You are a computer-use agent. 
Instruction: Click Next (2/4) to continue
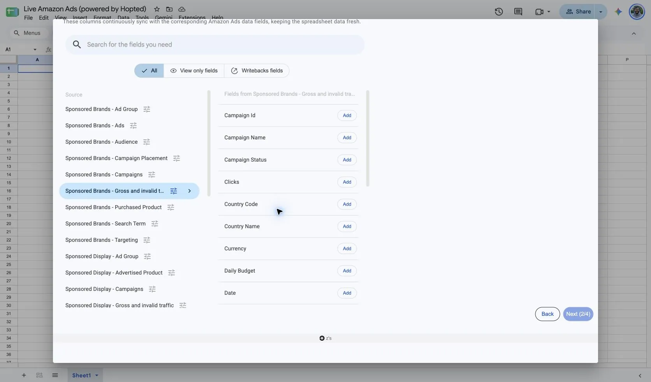pyautogui.click(x=578, y=314)
